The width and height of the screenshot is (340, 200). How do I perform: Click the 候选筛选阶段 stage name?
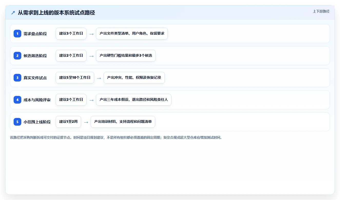coord(35,56)
